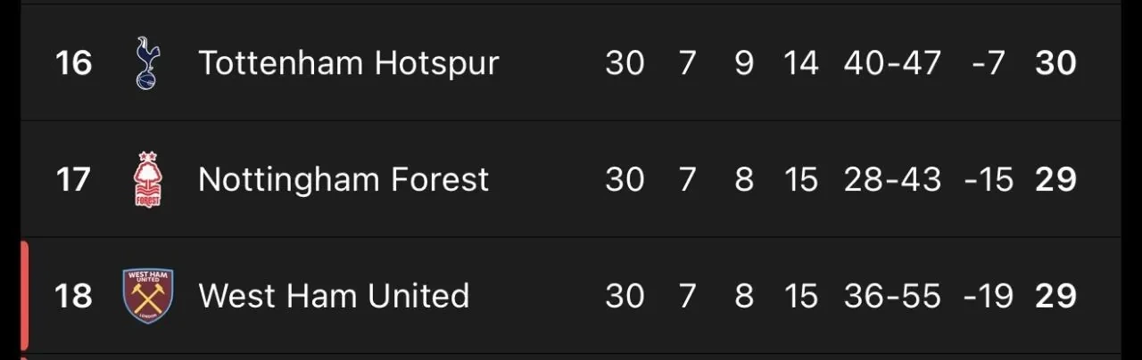1142x360 pixels.
Task: Click Nottingham Forest's 28-43 goals record
Action: pyautogui.click(x=892, y=180)
